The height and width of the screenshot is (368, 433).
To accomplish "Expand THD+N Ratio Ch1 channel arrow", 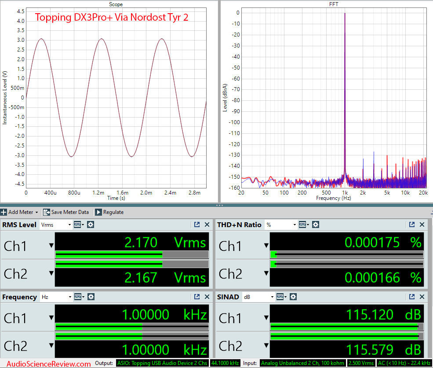I will 266,246.
